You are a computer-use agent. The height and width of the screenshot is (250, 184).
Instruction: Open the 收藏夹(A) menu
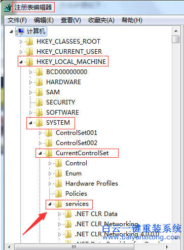101,20
